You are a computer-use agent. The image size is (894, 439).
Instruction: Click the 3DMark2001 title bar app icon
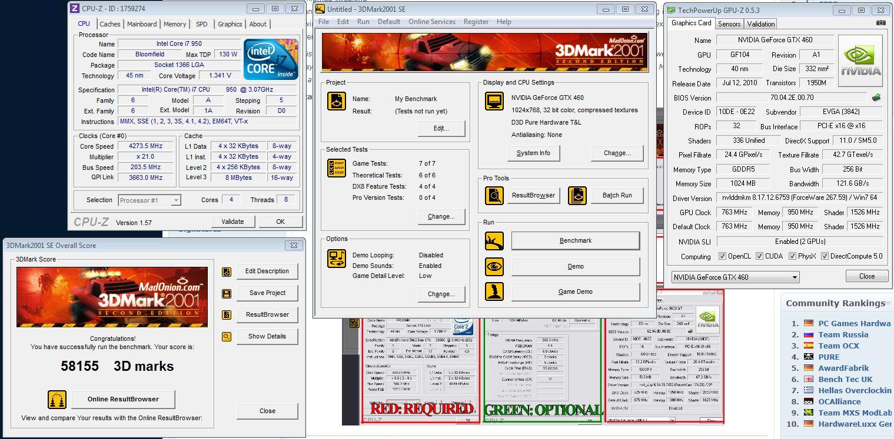point(320,9)
